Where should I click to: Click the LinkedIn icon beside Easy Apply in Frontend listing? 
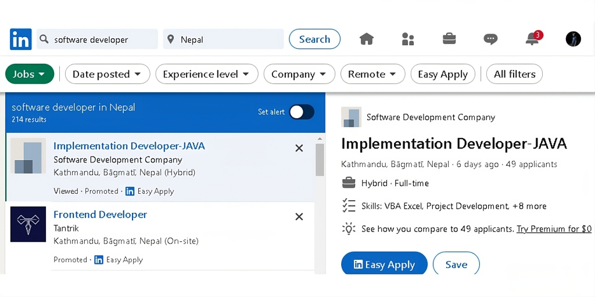pos(99,260)
